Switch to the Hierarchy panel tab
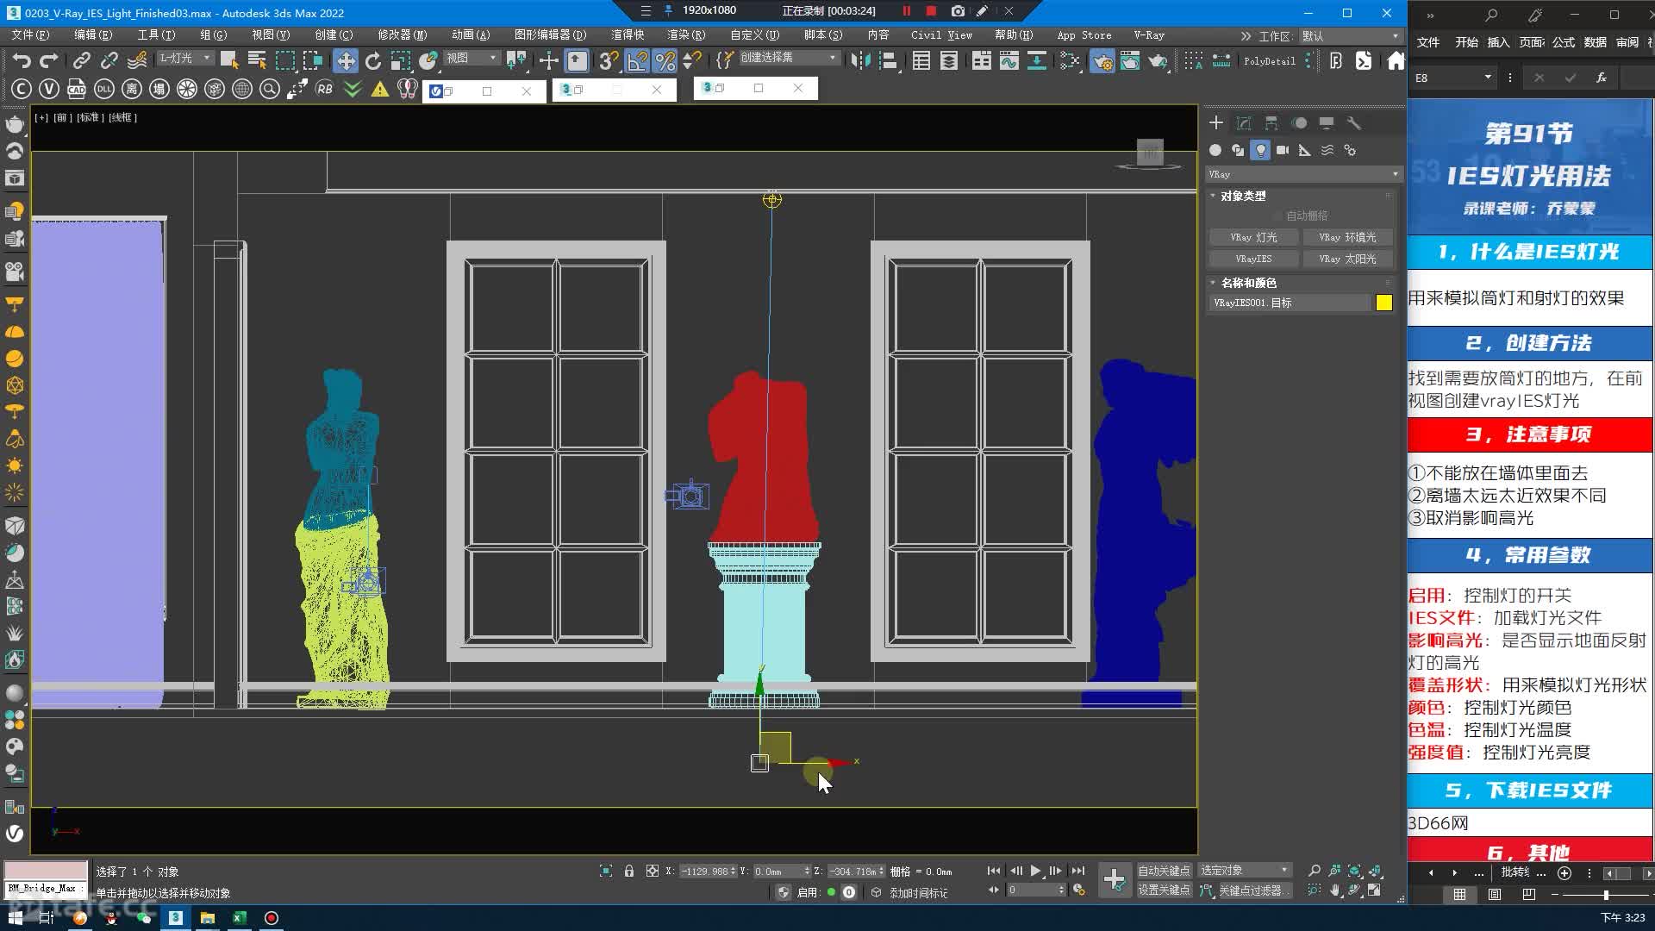 tap(1271, 123)
